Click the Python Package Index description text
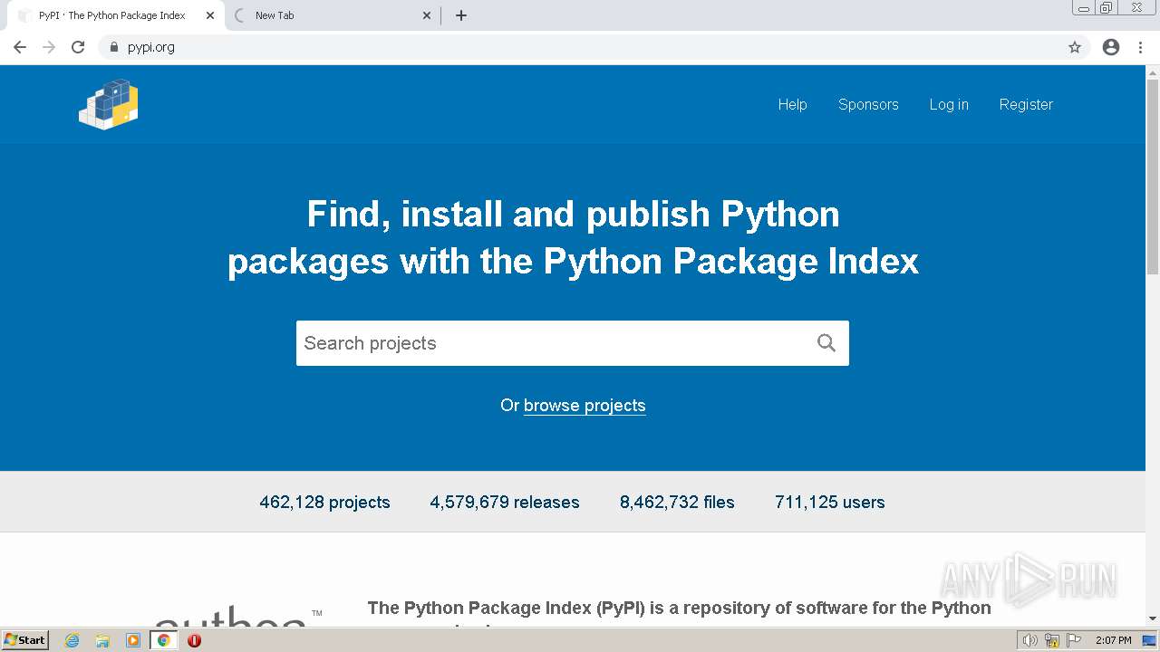The width and height of the screenshot is (1160, 652). (679, 612)
